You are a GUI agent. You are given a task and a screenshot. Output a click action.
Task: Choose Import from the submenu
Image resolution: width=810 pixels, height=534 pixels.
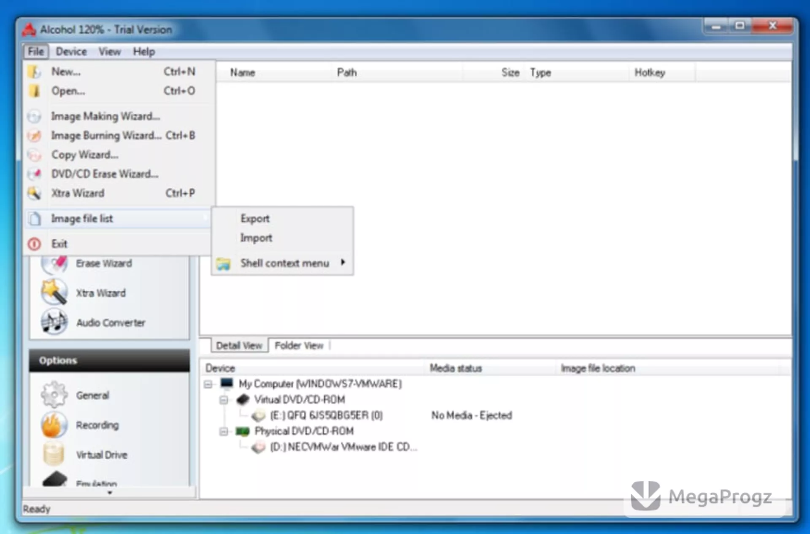click(x=282, y=238)
